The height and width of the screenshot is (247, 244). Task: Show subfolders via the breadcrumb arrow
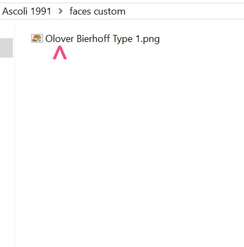point(61,11)
